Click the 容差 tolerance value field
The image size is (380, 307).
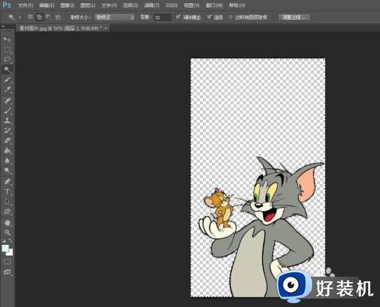163,17
